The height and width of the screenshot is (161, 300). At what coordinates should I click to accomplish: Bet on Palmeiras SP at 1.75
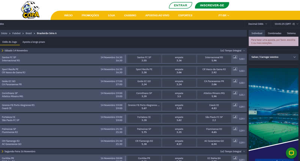tap(144, 131)
